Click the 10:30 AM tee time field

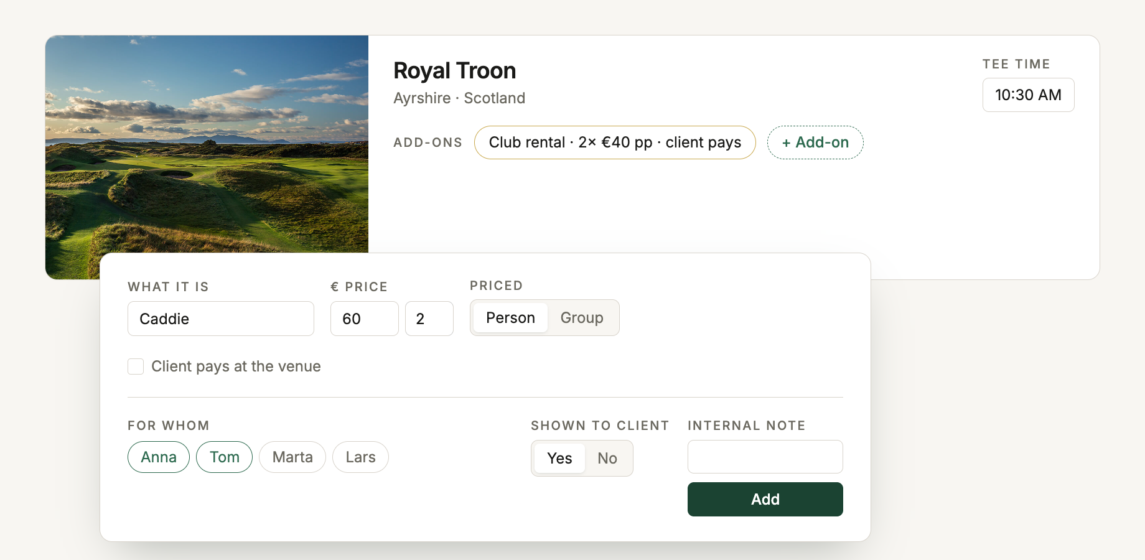[x=1029, y=95]
